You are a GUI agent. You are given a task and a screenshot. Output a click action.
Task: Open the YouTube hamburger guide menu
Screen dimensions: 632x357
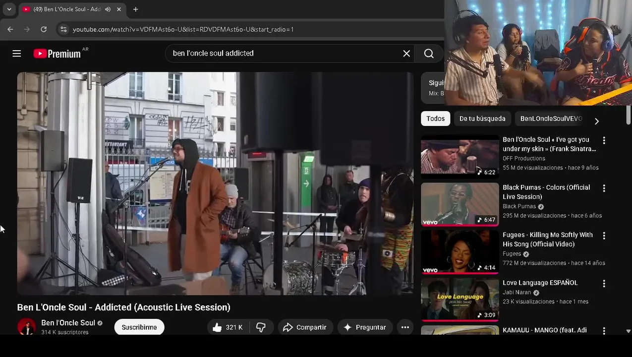point(17,54)
